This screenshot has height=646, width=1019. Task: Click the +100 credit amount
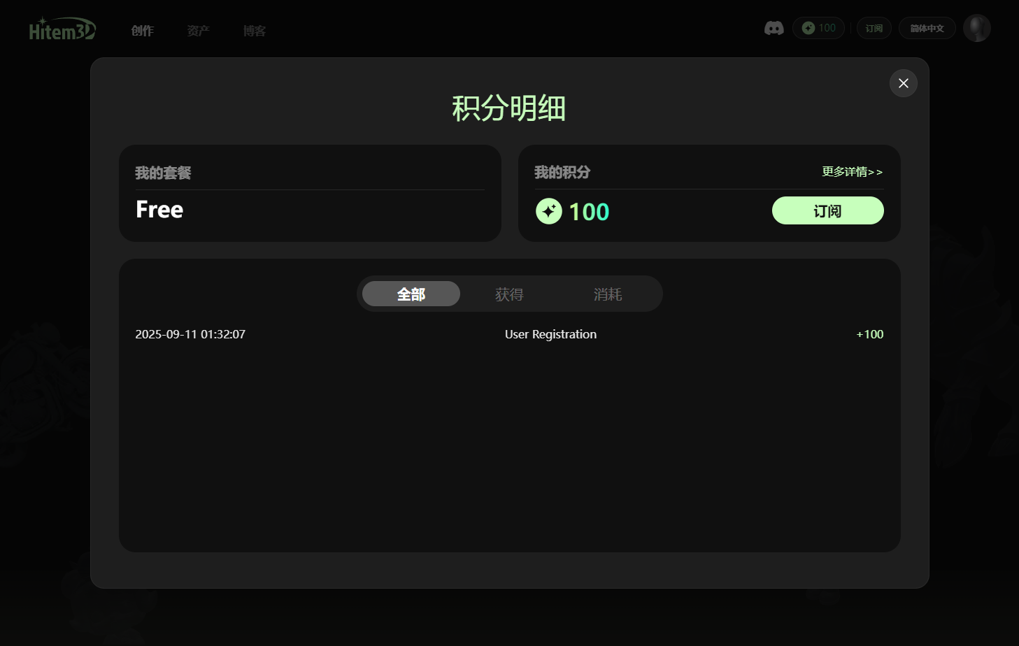pyautogui.click(x=869, y=334)
